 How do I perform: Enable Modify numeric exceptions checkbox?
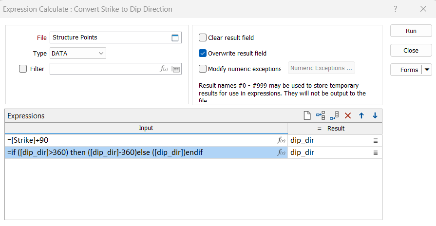(x=203, y=69)
